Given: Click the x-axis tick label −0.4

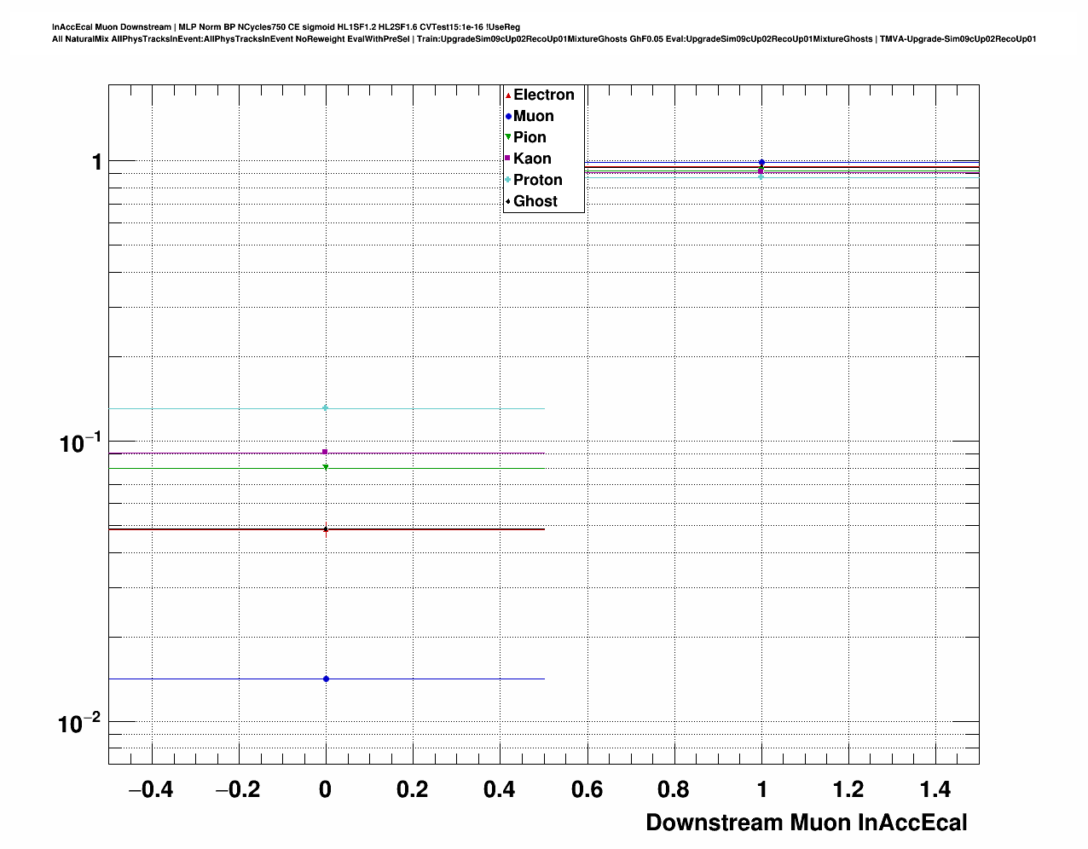Looking at the screenshot, I should pyautogui.click(x=150, y=790).
